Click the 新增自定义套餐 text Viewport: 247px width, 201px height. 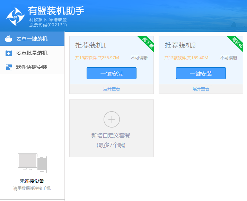point(111,136)
